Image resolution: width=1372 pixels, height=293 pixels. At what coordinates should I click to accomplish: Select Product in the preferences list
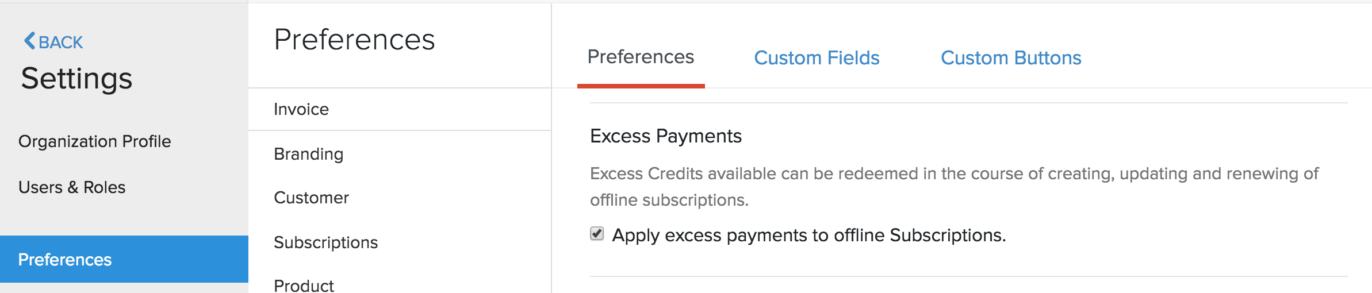click(304, 286)
